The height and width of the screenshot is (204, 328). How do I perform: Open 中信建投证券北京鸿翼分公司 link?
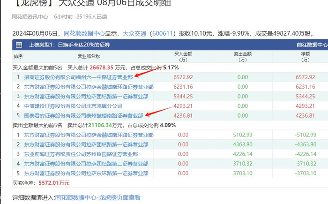pyautogui.click(x=73, y=106)
